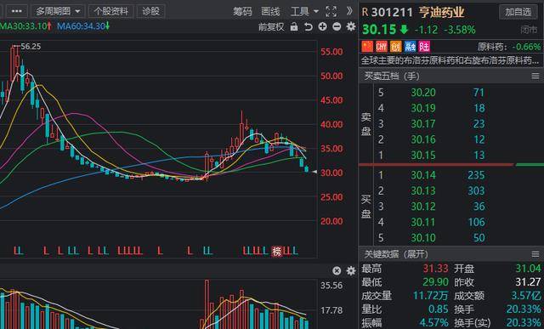Open the 工具 dropdown menu

(304, 11)
